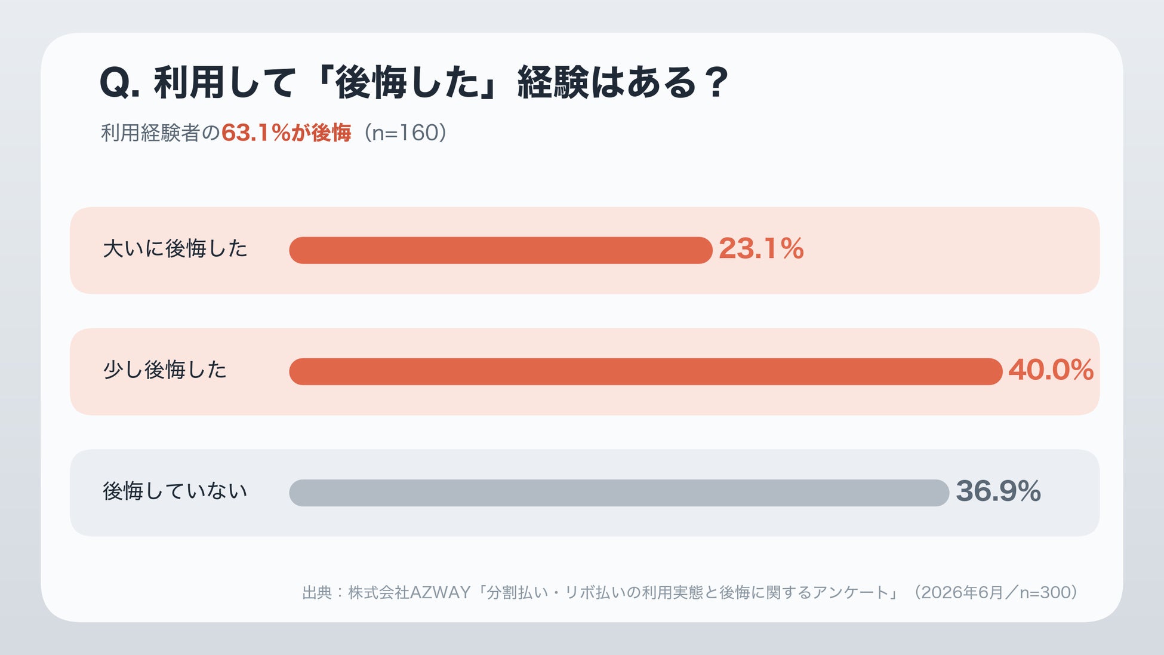Select the 少し後悔した row label
This screenshot has width=1164, height=655.
[x=165, y=370]
